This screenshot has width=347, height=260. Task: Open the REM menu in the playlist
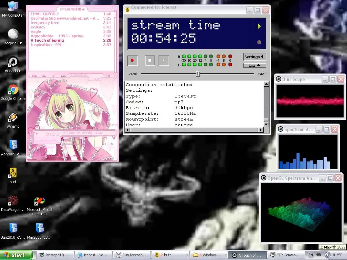point(44,76)
